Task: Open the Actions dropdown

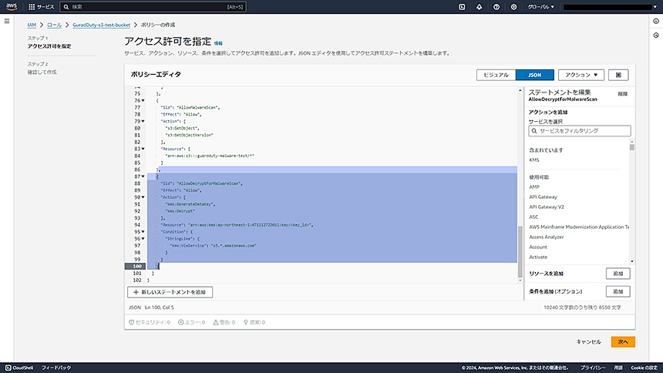Action: click(581, 75)
